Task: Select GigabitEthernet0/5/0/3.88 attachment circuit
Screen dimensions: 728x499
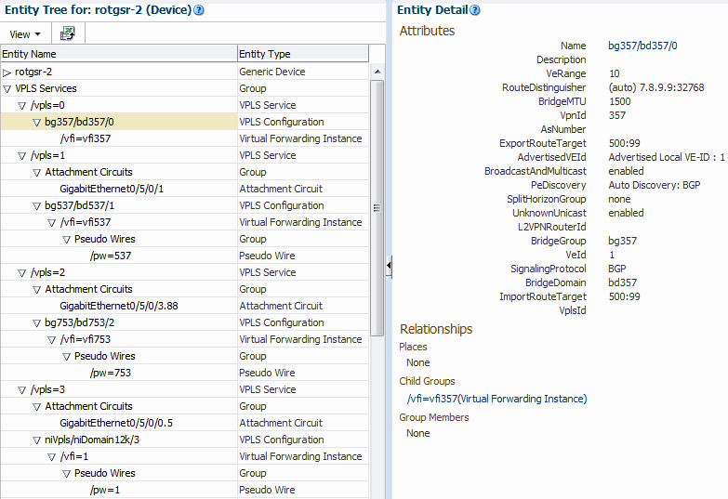Action: click(x=185, y=306)
